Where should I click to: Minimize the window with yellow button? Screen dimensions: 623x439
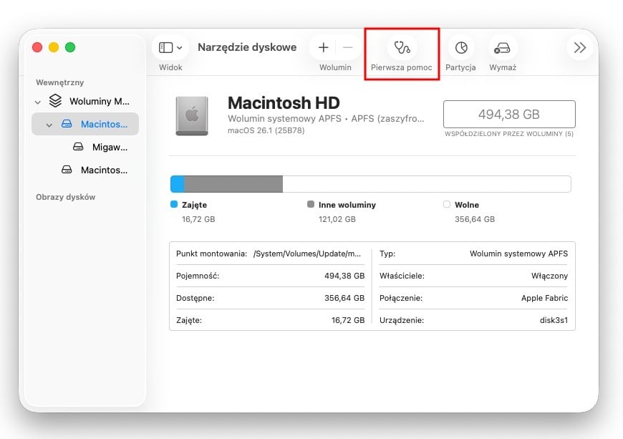point(54,47)
